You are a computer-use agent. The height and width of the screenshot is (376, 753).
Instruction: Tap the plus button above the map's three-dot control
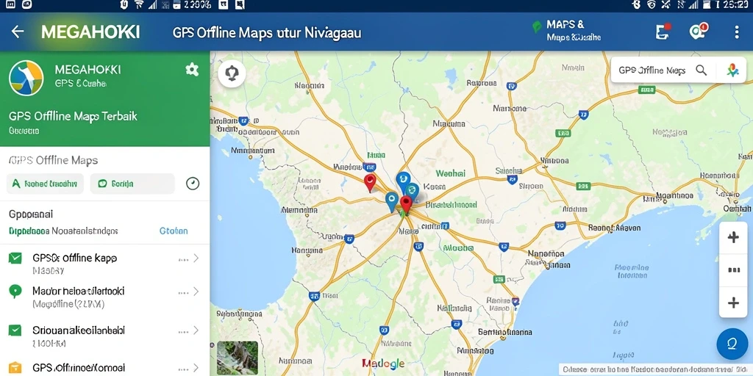tap(733, 237)
